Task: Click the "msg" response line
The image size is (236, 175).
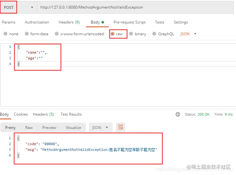Action: tap(91, 150)
